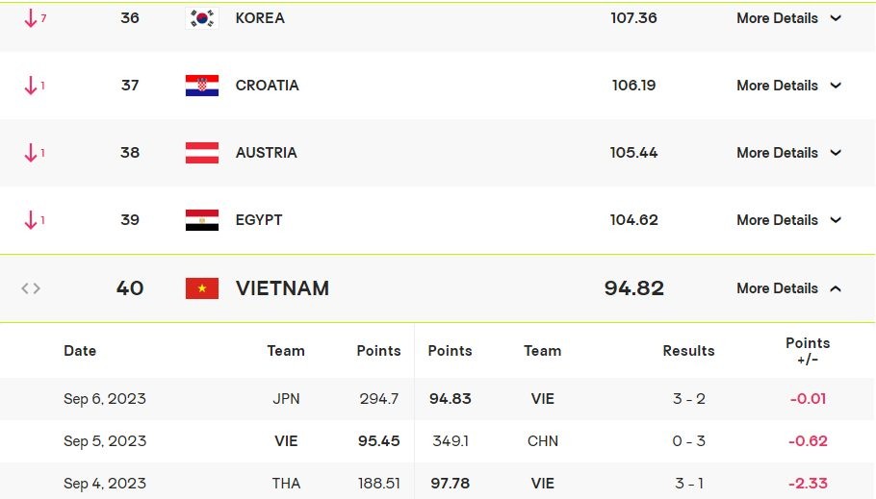Click the Austria flag icon
This screenshot has height=499, width=876.
point(202,153)
